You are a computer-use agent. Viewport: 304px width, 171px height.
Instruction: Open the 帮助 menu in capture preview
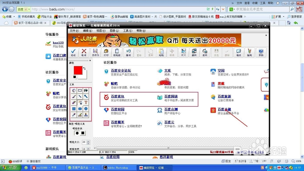pyautogui.click(x=141, y=31)
